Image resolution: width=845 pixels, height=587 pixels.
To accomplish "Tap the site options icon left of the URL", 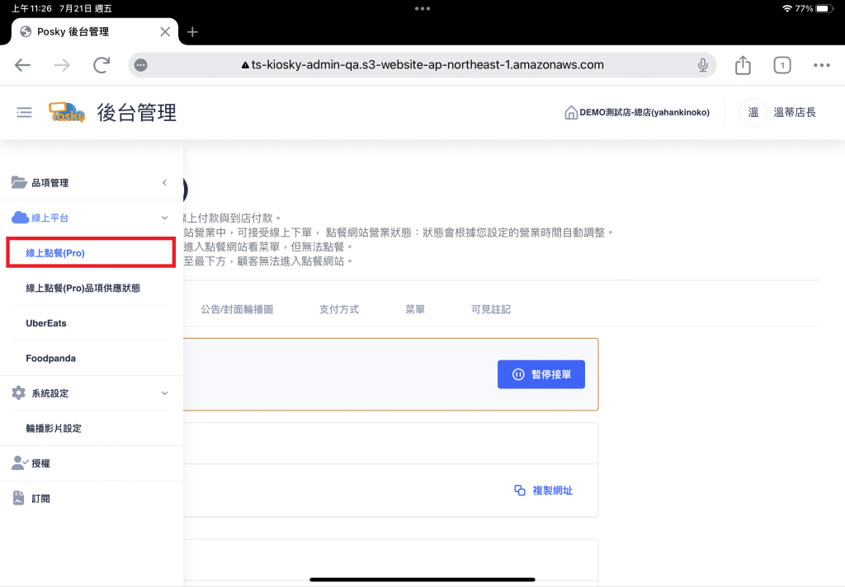I will point(140,65).
